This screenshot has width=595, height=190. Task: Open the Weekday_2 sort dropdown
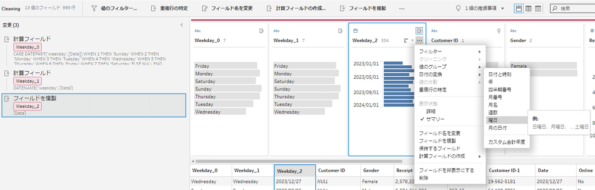click(407, 40)
